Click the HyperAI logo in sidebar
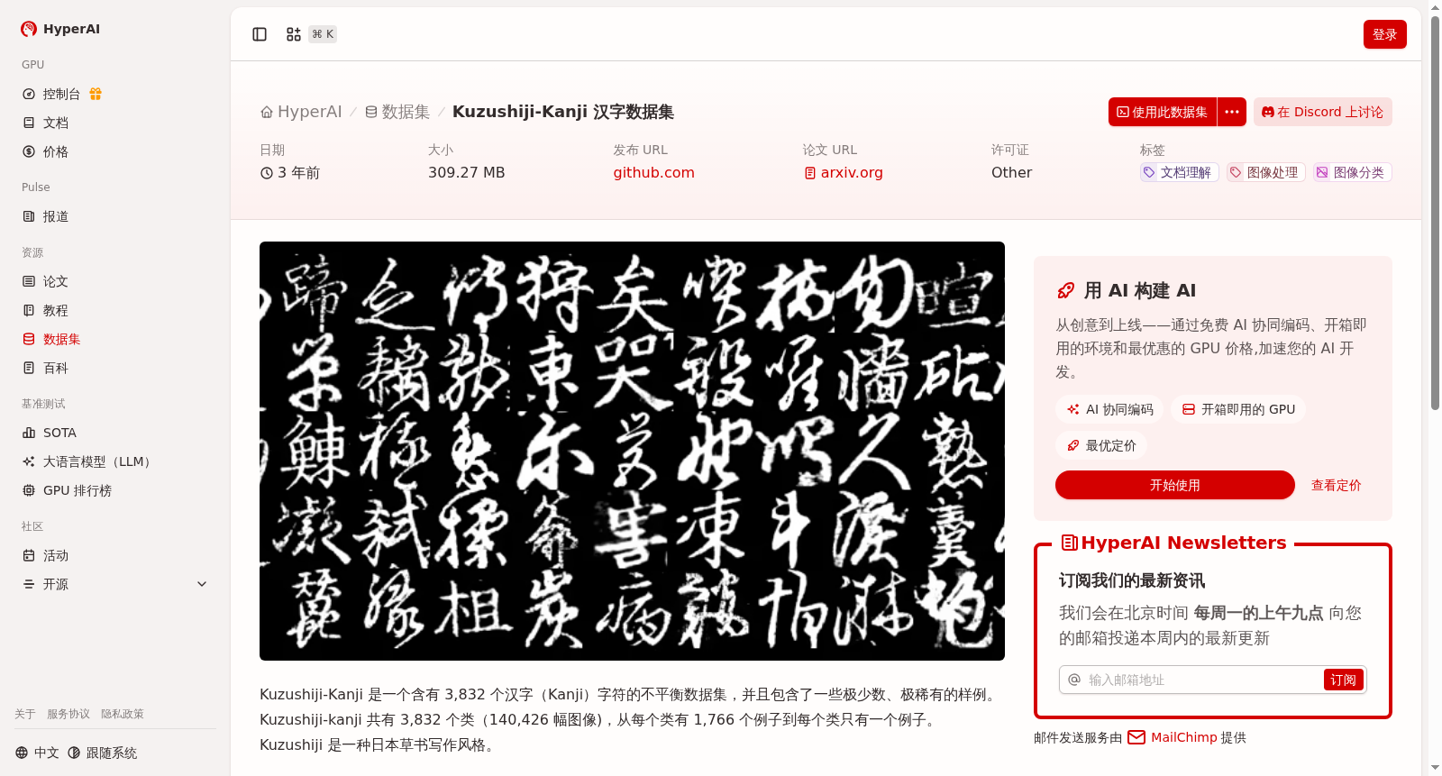The image size is (1442, 776). click(x=60, y=29)
